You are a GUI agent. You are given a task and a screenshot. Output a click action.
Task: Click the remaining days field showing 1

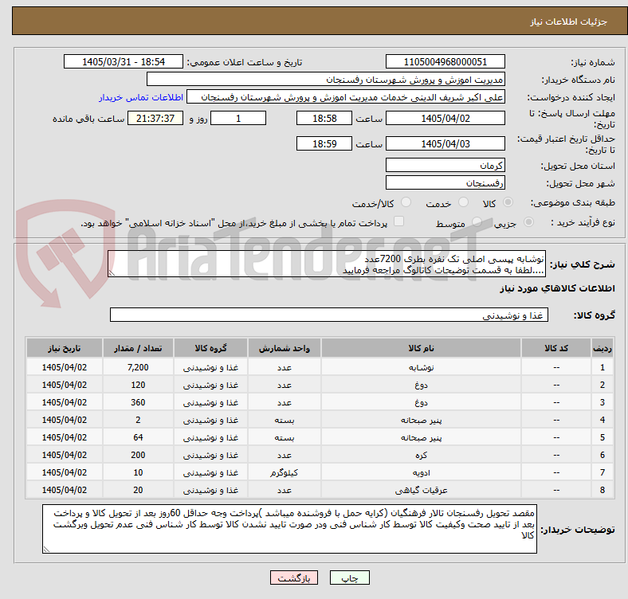(x=238, y=118)
